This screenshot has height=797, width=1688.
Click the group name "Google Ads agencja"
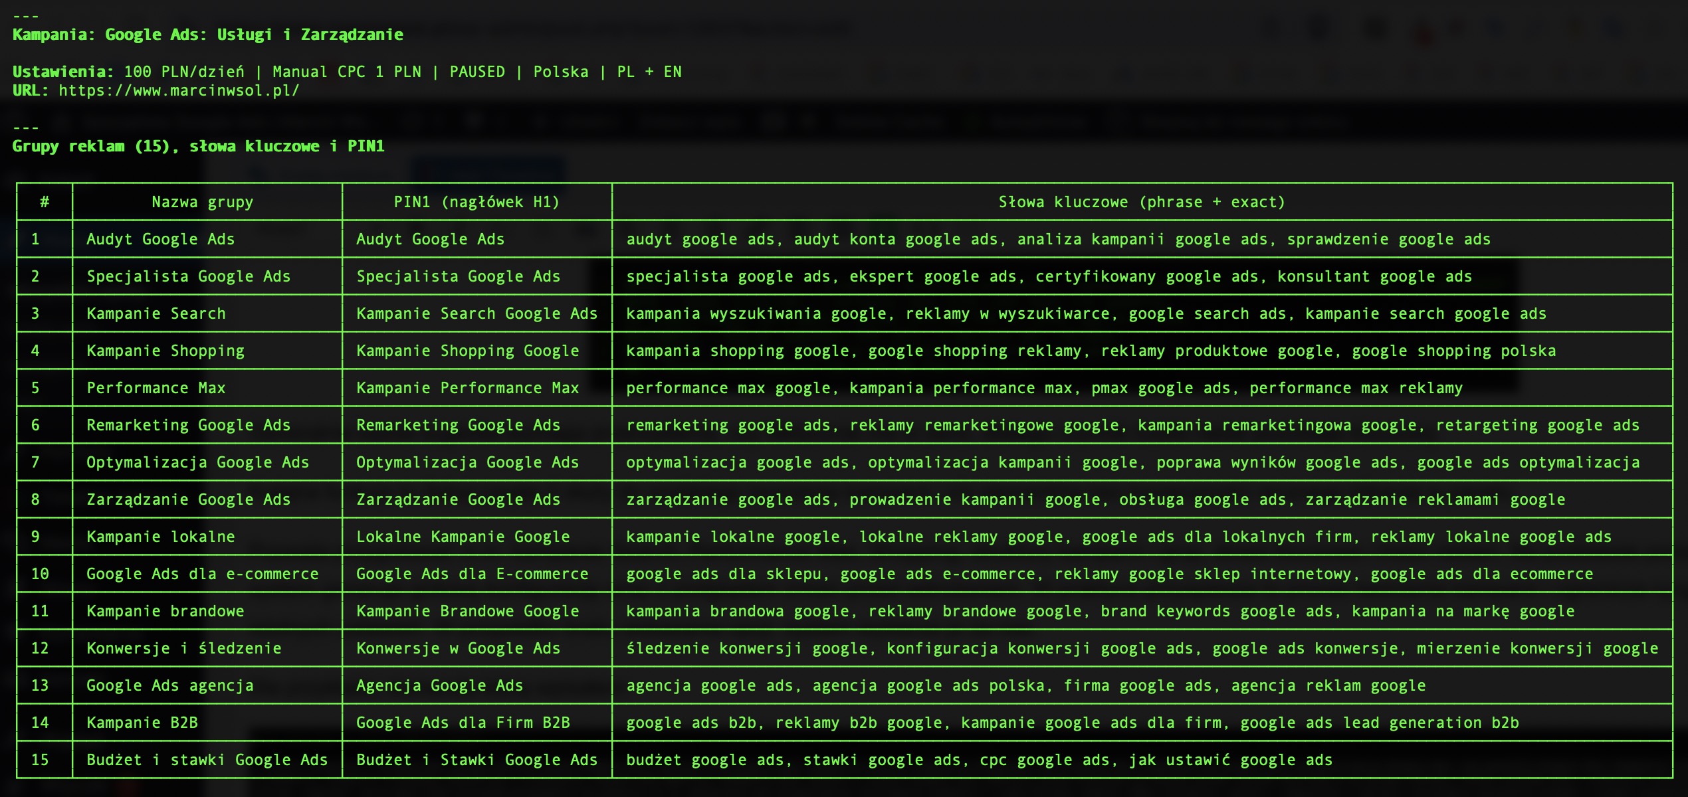170,685
